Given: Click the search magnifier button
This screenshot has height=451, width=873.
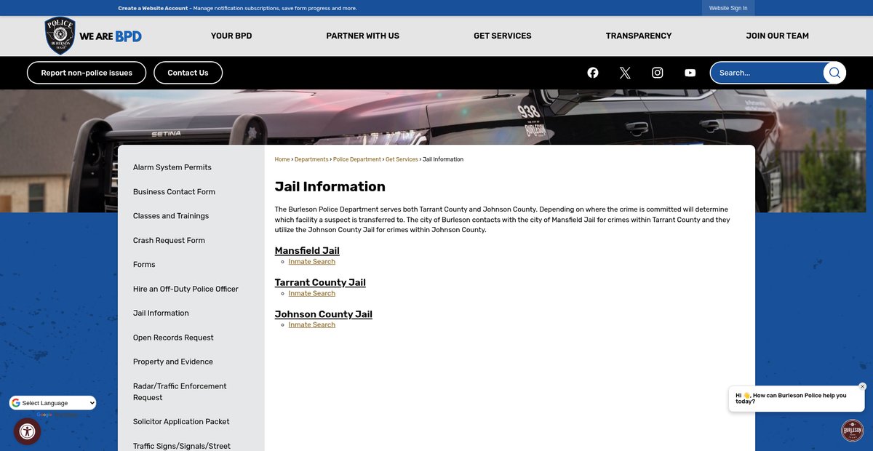Looking at the screenshot, I should [834, 73].
